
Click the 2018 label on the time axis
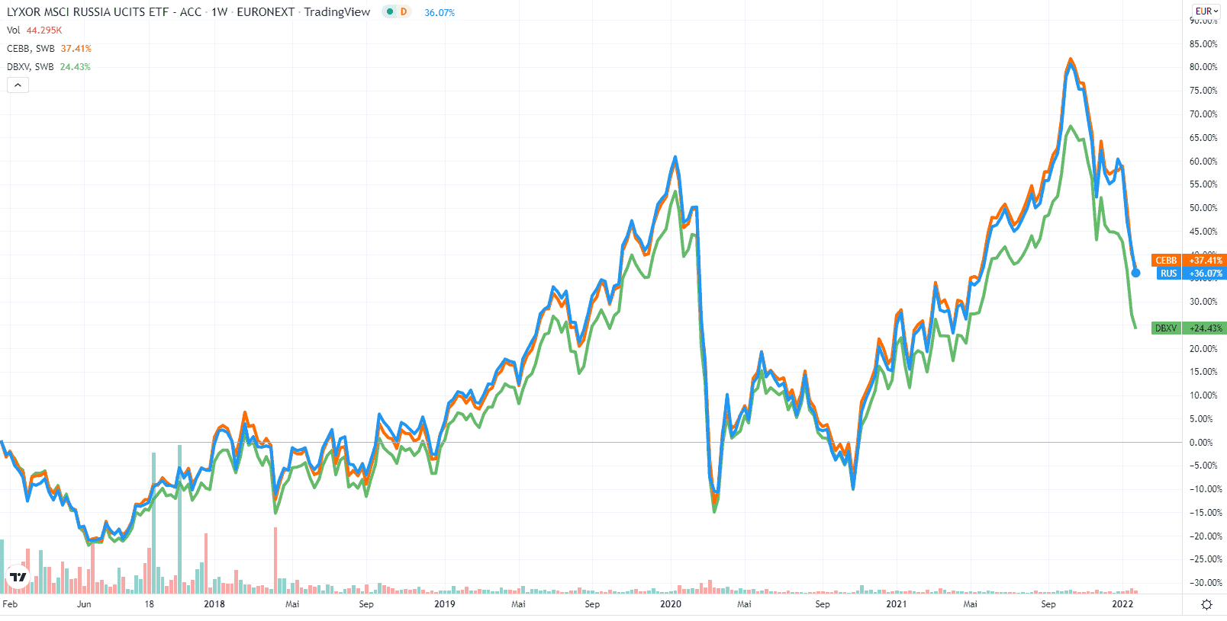214,604
